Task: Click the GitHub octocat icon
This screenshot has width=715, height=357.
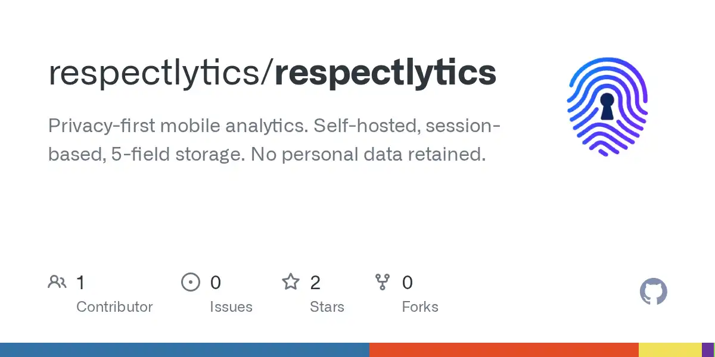Action: pos(653,292)
